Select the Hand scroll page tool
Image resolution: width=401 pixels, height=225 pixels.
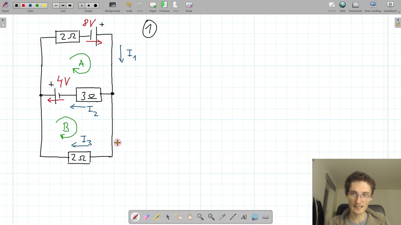pos(190,217)
